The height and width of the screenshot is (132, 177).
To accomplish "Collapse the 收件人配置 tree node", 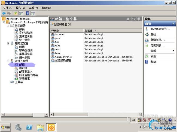I will tap(8, 61).
